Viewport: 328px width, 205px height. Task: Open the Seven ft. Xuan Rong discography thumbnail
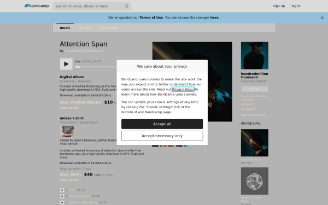point(255,181)
